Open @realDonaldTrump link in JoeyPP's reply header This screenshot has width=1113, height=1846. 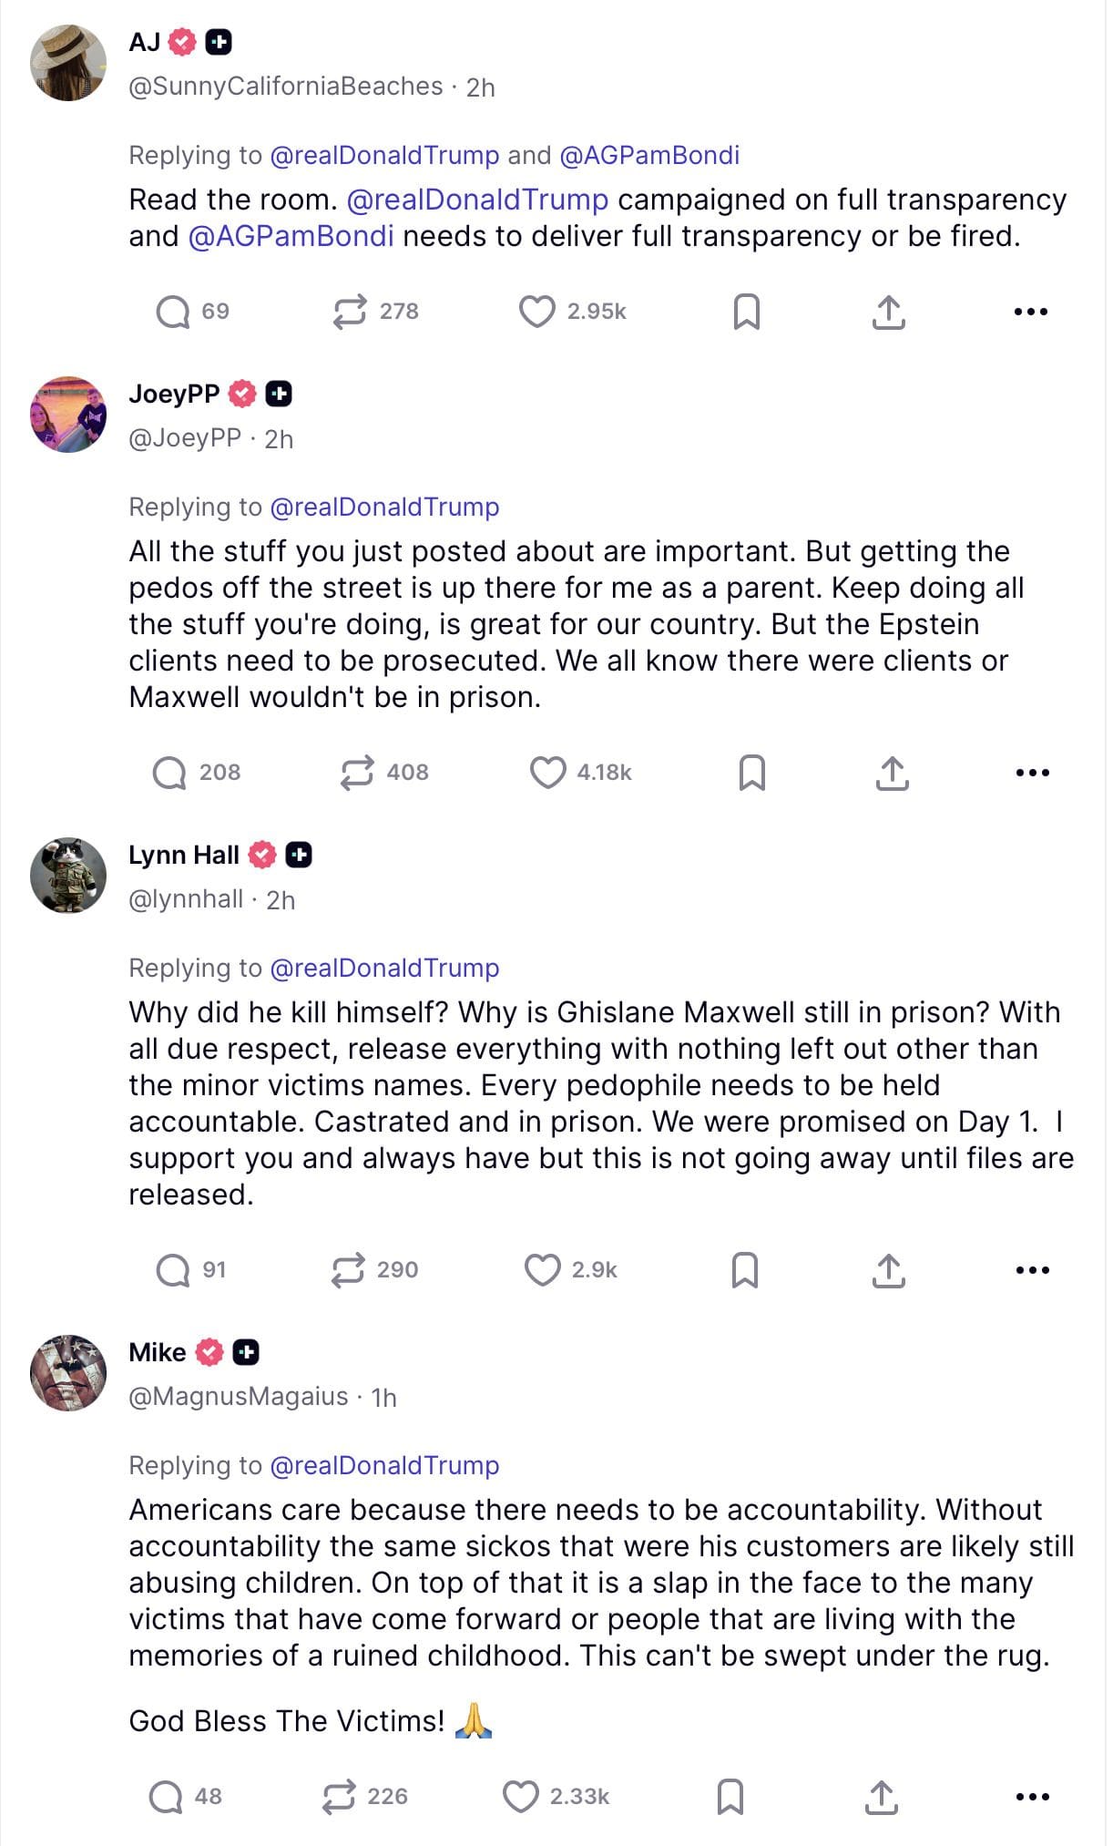click(384, 508)
